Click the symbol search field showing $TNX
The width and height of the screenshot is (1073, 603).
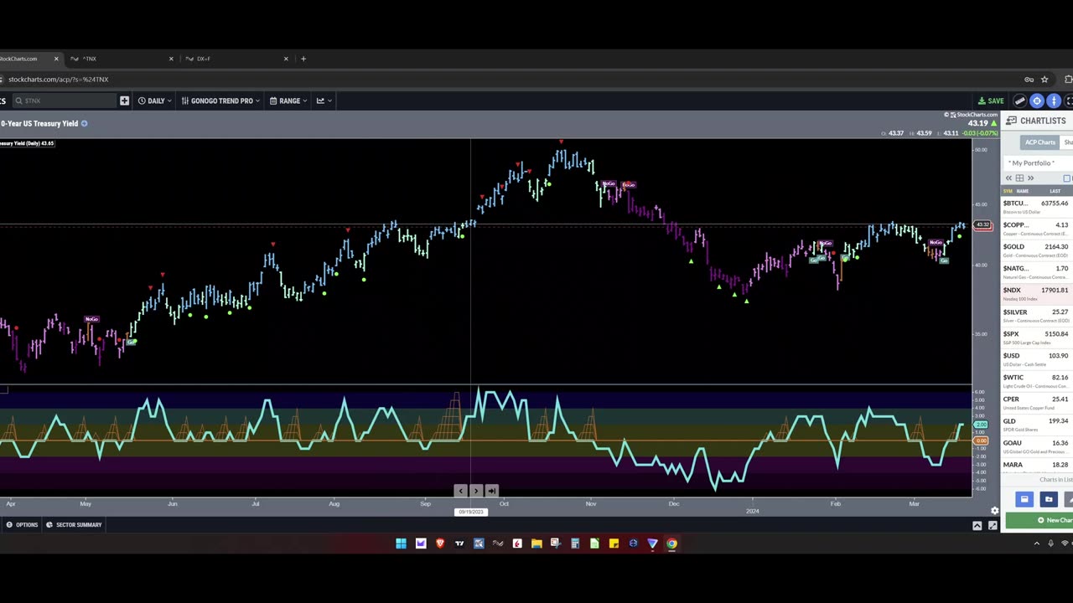(x=63, y=100)
